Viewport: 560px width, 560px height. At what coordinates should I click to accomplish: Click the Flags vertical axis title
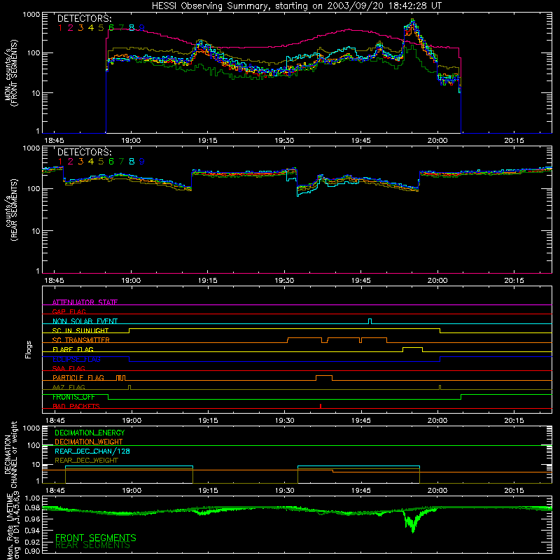coord(29,349)
